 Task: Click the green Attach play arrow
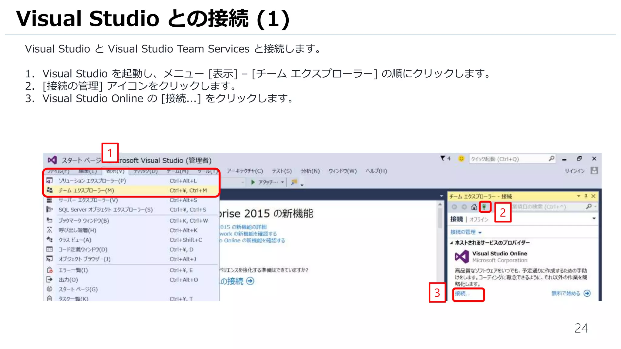(x=253, y=182)
